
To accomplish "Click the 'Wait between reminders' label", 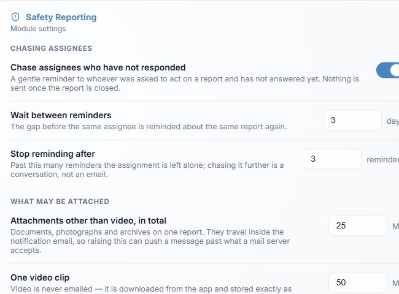I will [x=61, y=115].
